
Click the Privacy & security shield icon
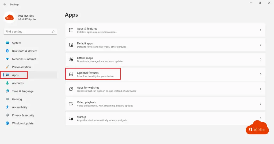[x=7, y=115]
